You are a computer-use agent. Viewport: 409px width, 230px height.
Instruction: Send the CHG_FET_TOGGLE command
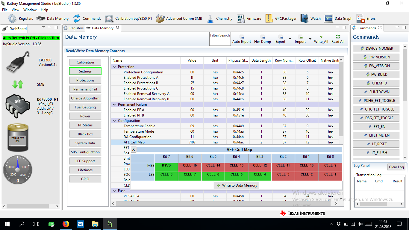tap(376, 109)
